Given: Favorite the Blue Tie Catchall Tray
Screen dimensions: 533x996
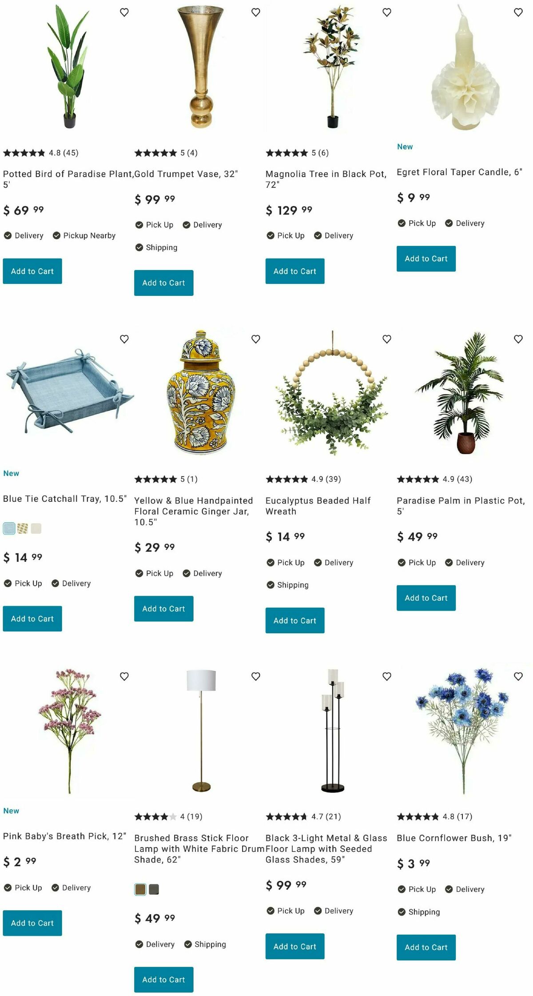Looking at the screenshot, I should [x=124, y=339].
